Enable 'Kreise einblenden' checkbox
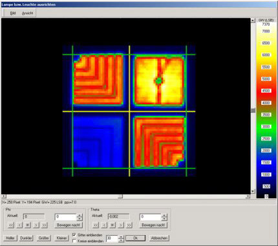278x246 pixels. [x=74, y=241]
